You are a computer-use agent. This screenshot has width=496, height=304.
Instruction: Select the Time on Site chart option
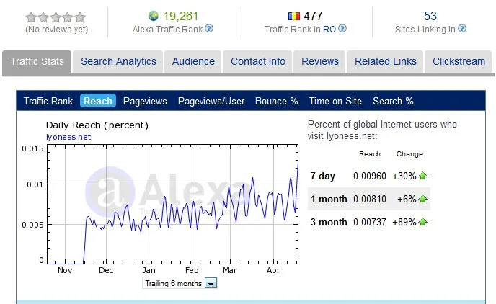point(335,101)
